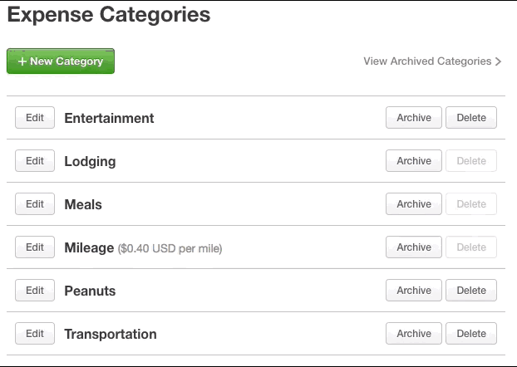
Task: Archive the Transportation category
Action: tap(414, 334)
